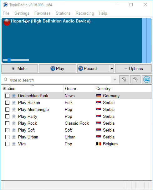Click the TapinRadio logo in the title bar
This screenshot has height=190, width=153.
[5, 5]
